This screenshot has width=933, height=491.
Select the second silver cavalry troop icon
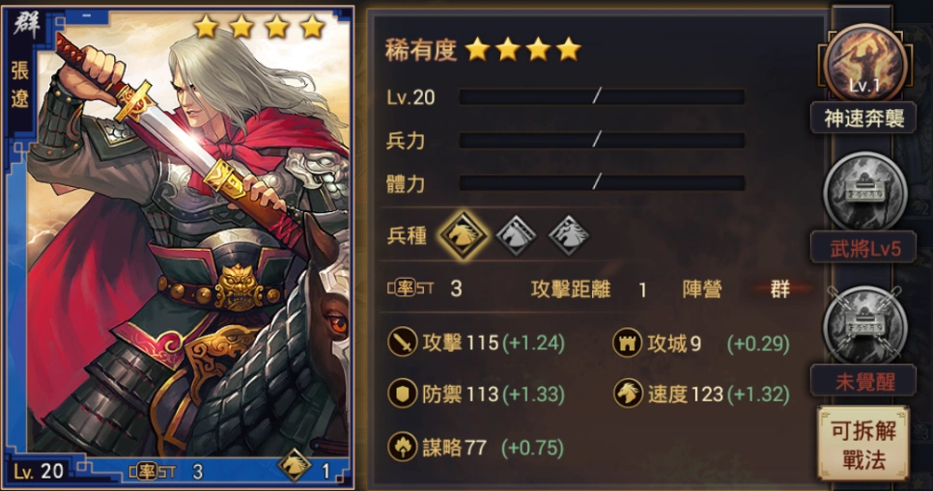coord(516,236)
